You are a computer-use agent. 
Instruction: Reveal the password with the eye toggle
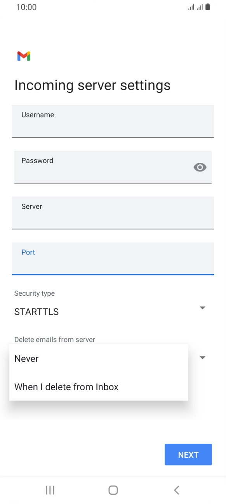200,167
